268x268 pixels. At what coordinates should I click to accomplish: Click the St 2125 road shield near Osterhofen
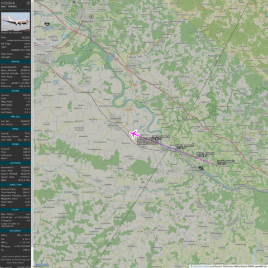pos(133,85)
